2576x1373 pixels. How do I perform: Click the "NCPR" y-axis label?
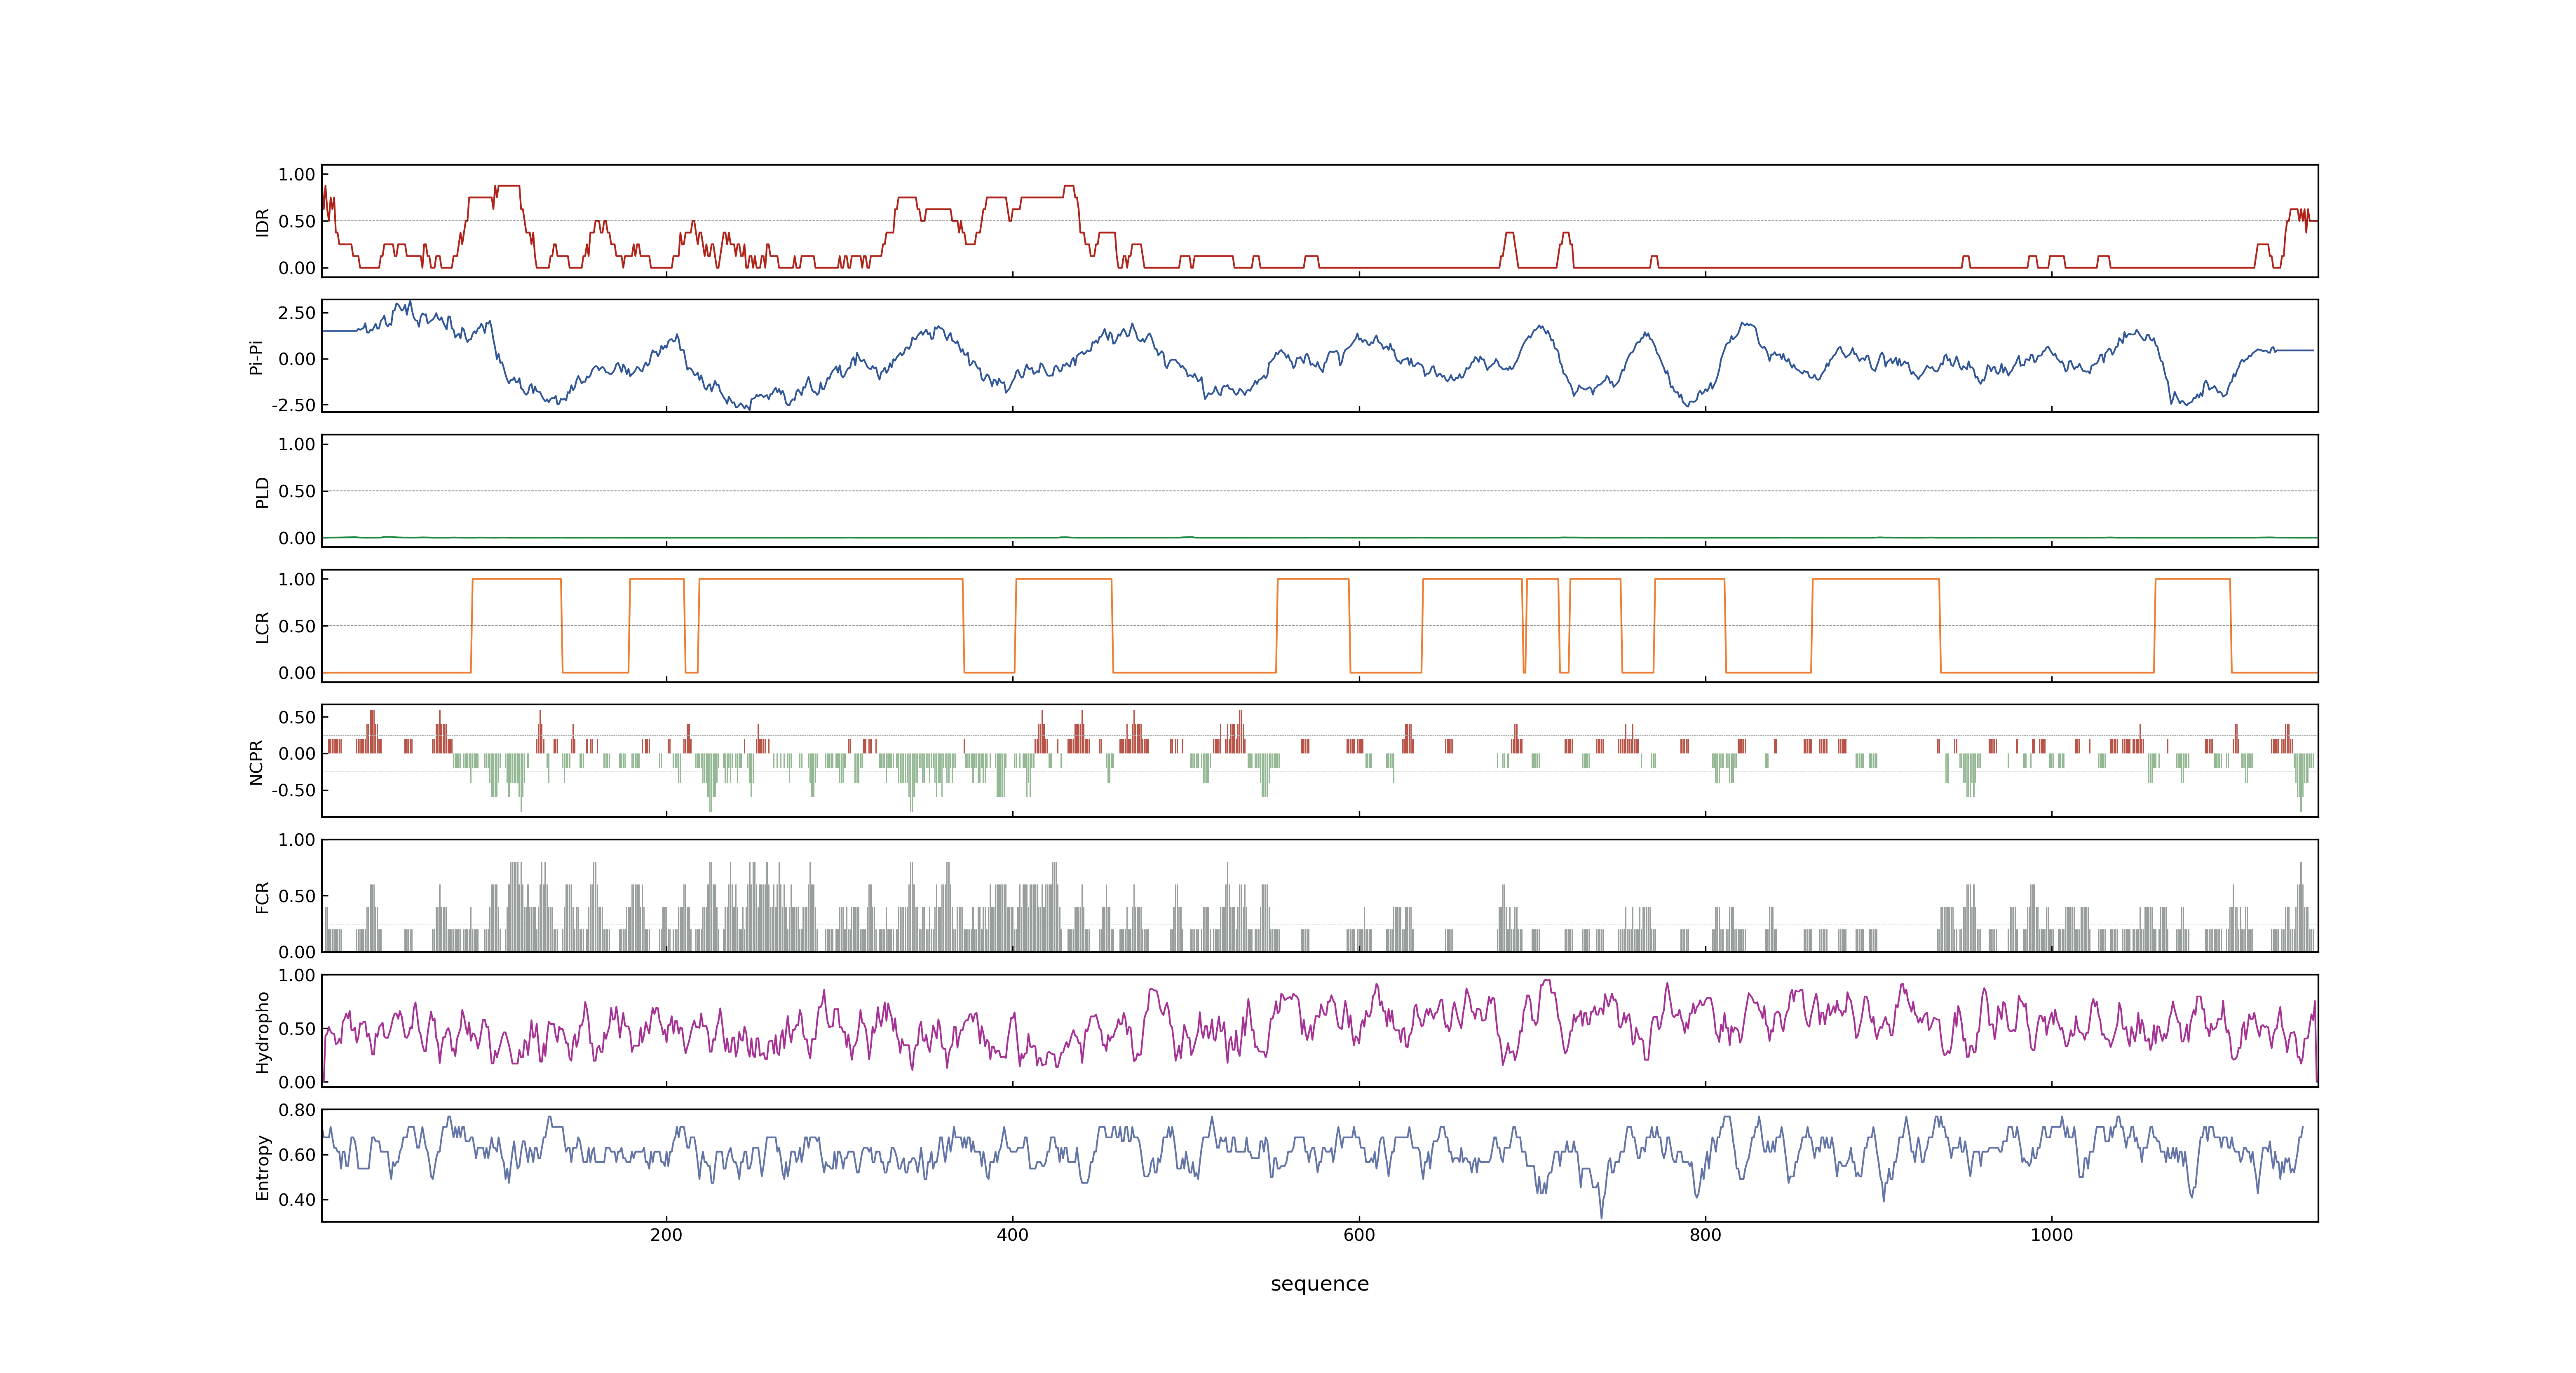click(x=256, y=763)
